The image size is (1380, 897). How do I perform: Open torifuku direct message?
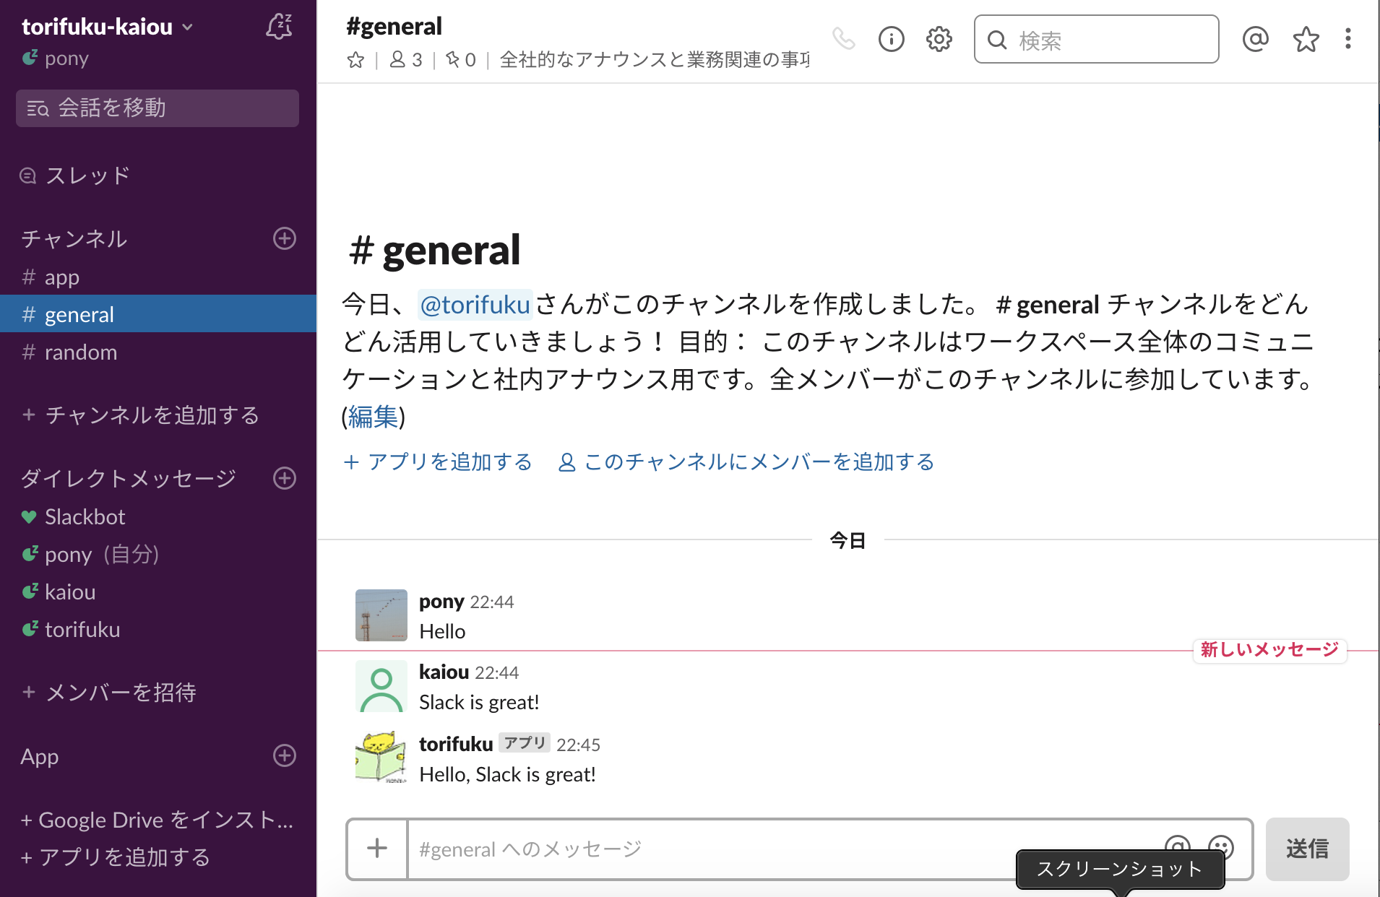tap(158, 630)
